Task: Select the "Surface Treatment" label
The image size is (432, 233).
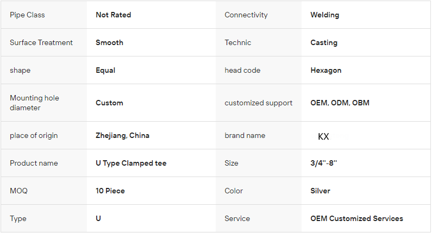Action: 41,42
